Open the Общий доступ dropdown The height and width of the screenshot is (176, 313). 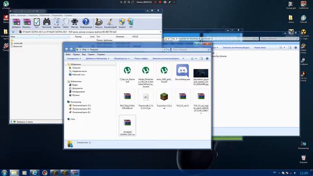[122, 59]
